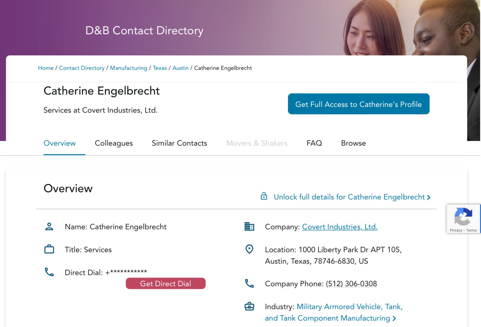
Task: Open Manufacturing breadcrumb link
Action: 129,68
